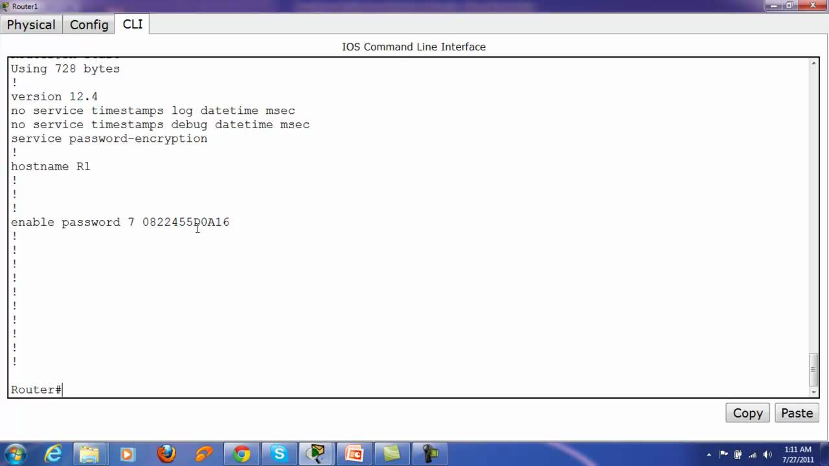Launch Internet Explorer from taskbar

pyautogui.click(x=52, y=454)
